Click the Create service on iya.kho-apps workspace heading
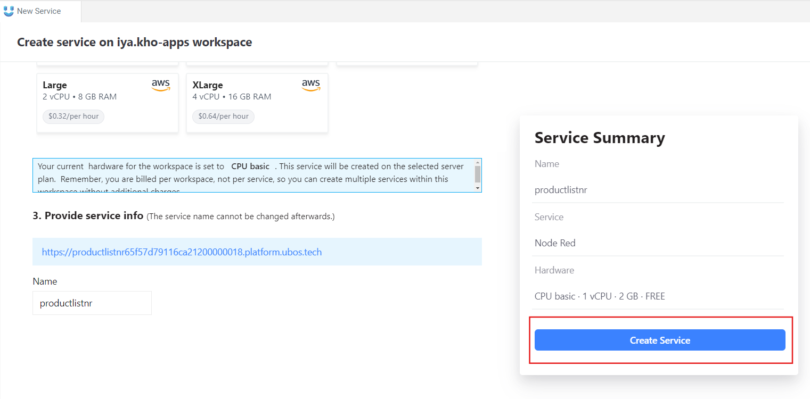The height and width of the screenshot is (399, 810). (134, 42)
